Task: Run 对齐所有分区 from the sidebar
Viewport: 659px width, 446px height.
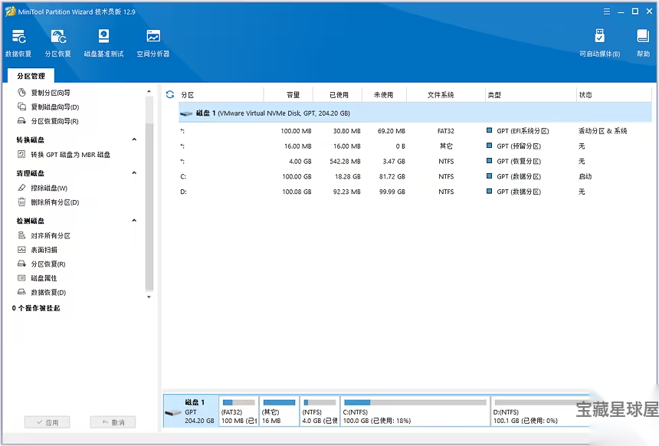Action: 51,235
